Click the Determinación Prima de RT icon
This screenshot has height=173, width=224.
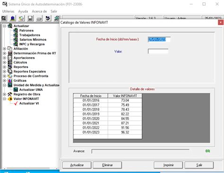(10, 53)
